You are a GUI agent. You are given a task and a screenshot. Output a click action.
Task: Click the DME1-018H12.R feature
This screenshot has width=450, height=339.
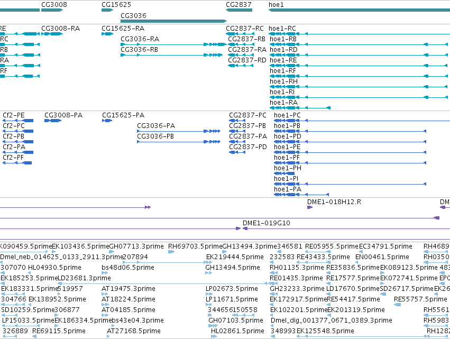tap(334, 202)
